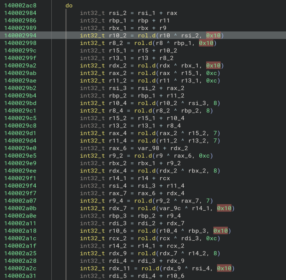
Task: Select variable r10_2 in the highlighted line
Action: (118, 35)
